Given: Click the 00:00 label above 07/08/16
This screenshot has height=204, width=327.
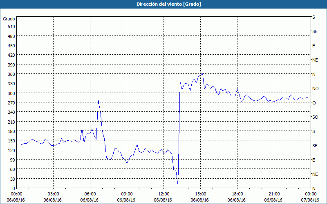Looking at the screenshot, I should (x=311, y=194).
